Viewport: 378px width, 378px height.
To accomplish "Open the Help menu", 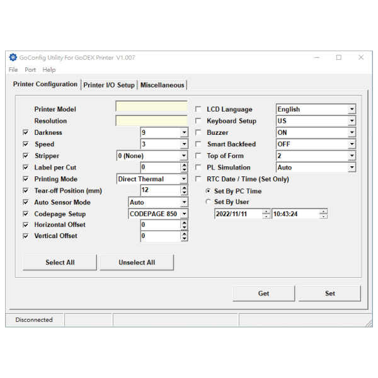I will [x=49, y=70].
